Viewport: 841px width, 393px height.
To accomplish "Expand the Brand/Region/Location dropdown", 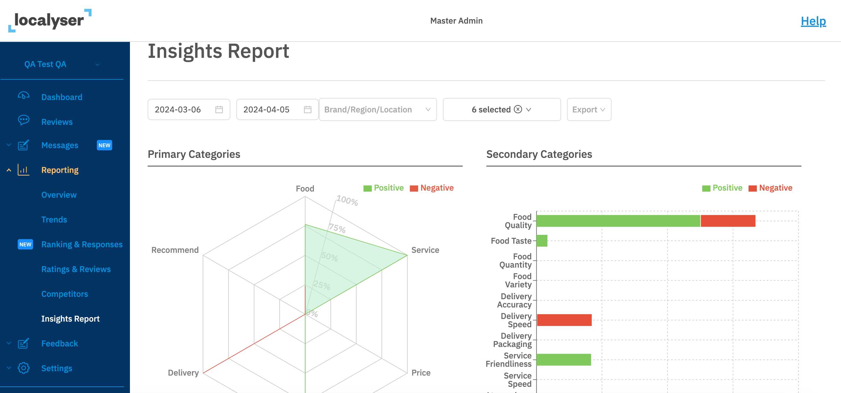I will (378, 109).
